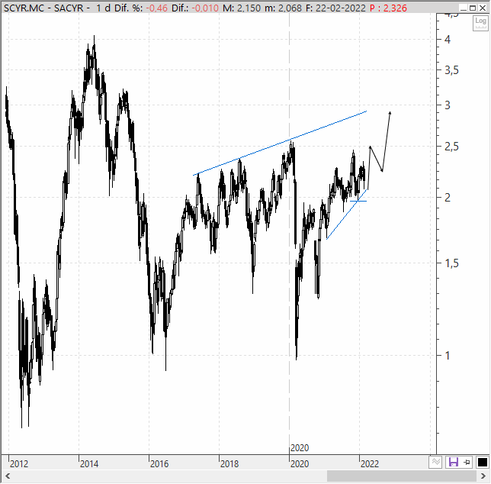Viewport: 491px width, 484px height.
Task: Click the 2012 time axis label
Action: coord(19,463)
